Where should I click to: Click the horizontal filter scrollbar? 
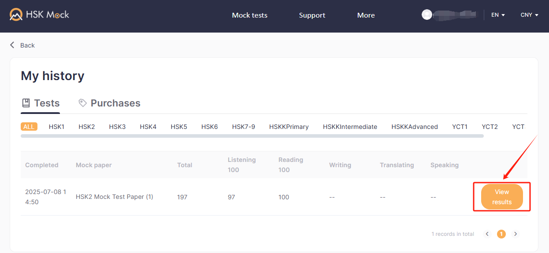pyautogui.click(x=252, y=136)
